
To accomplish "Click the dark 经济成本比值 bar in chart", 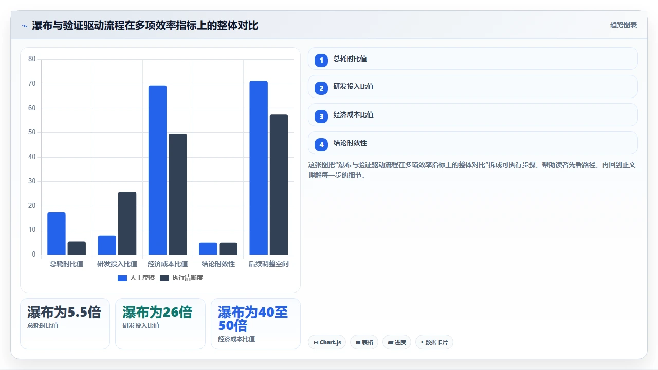I will click(x=178, y=194).
